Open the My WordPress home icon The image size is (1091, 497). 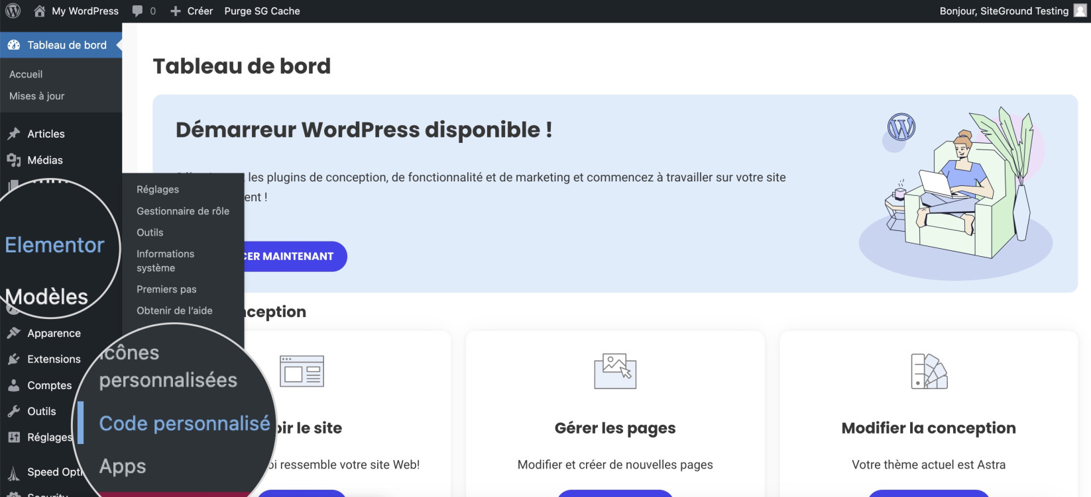40,11
